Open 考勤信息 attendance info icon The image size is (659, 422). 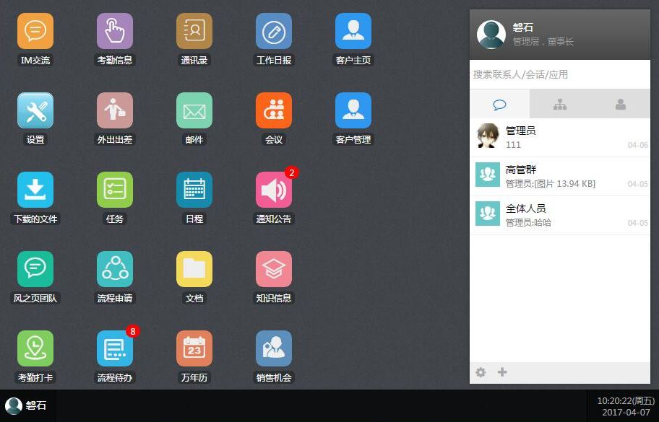115,31
